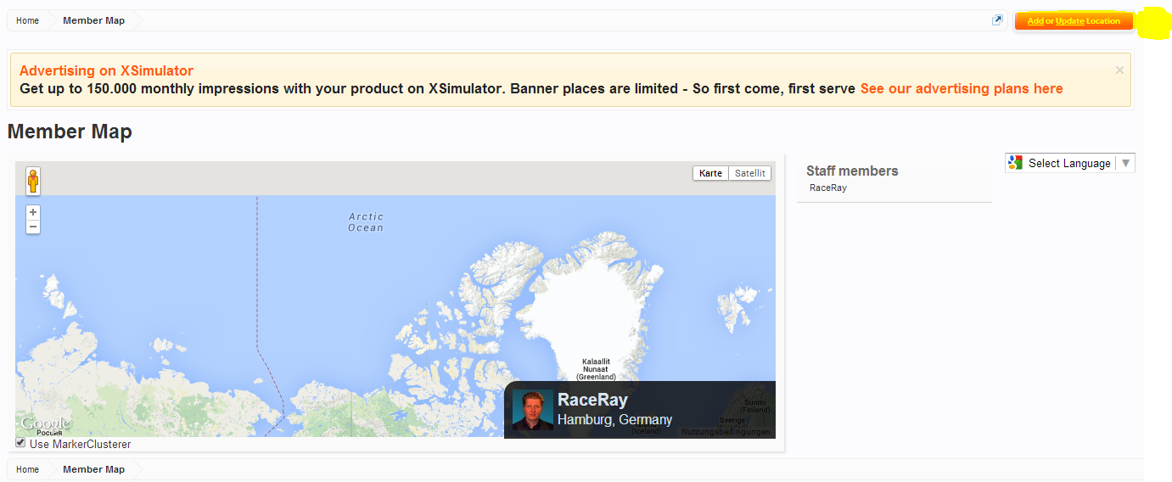
Task: Toggle the Use MarkerClusterer checkbox
Action: point(20,442)
